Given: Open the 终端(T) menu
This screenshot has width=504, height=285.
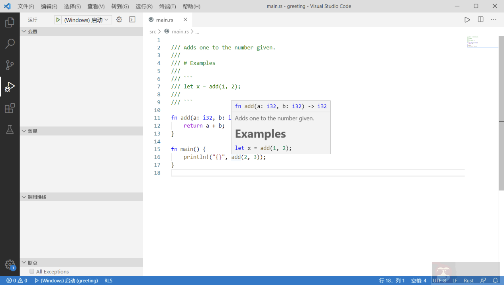Looking at the screenshot, I should (x=167, y=6).
